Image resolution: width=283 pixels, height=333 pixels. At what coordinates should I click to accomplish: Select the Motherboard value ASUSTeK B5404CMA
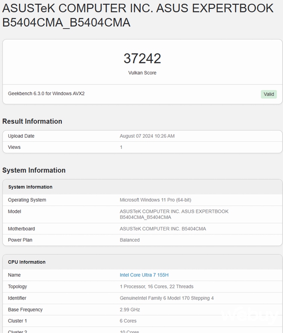tap(163, 229)
